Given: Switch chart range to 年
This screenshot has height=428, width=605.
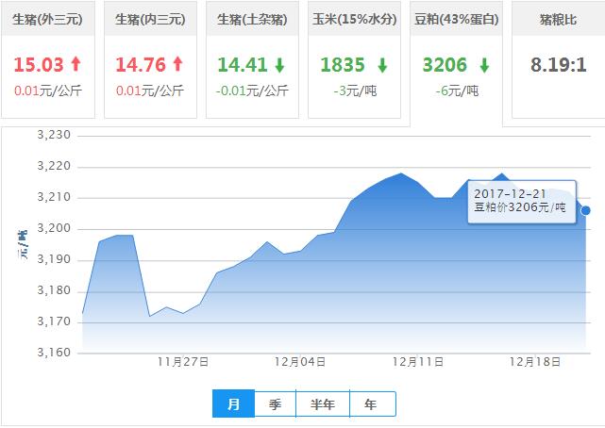Looking at the screenshot, I should [372, 403].
